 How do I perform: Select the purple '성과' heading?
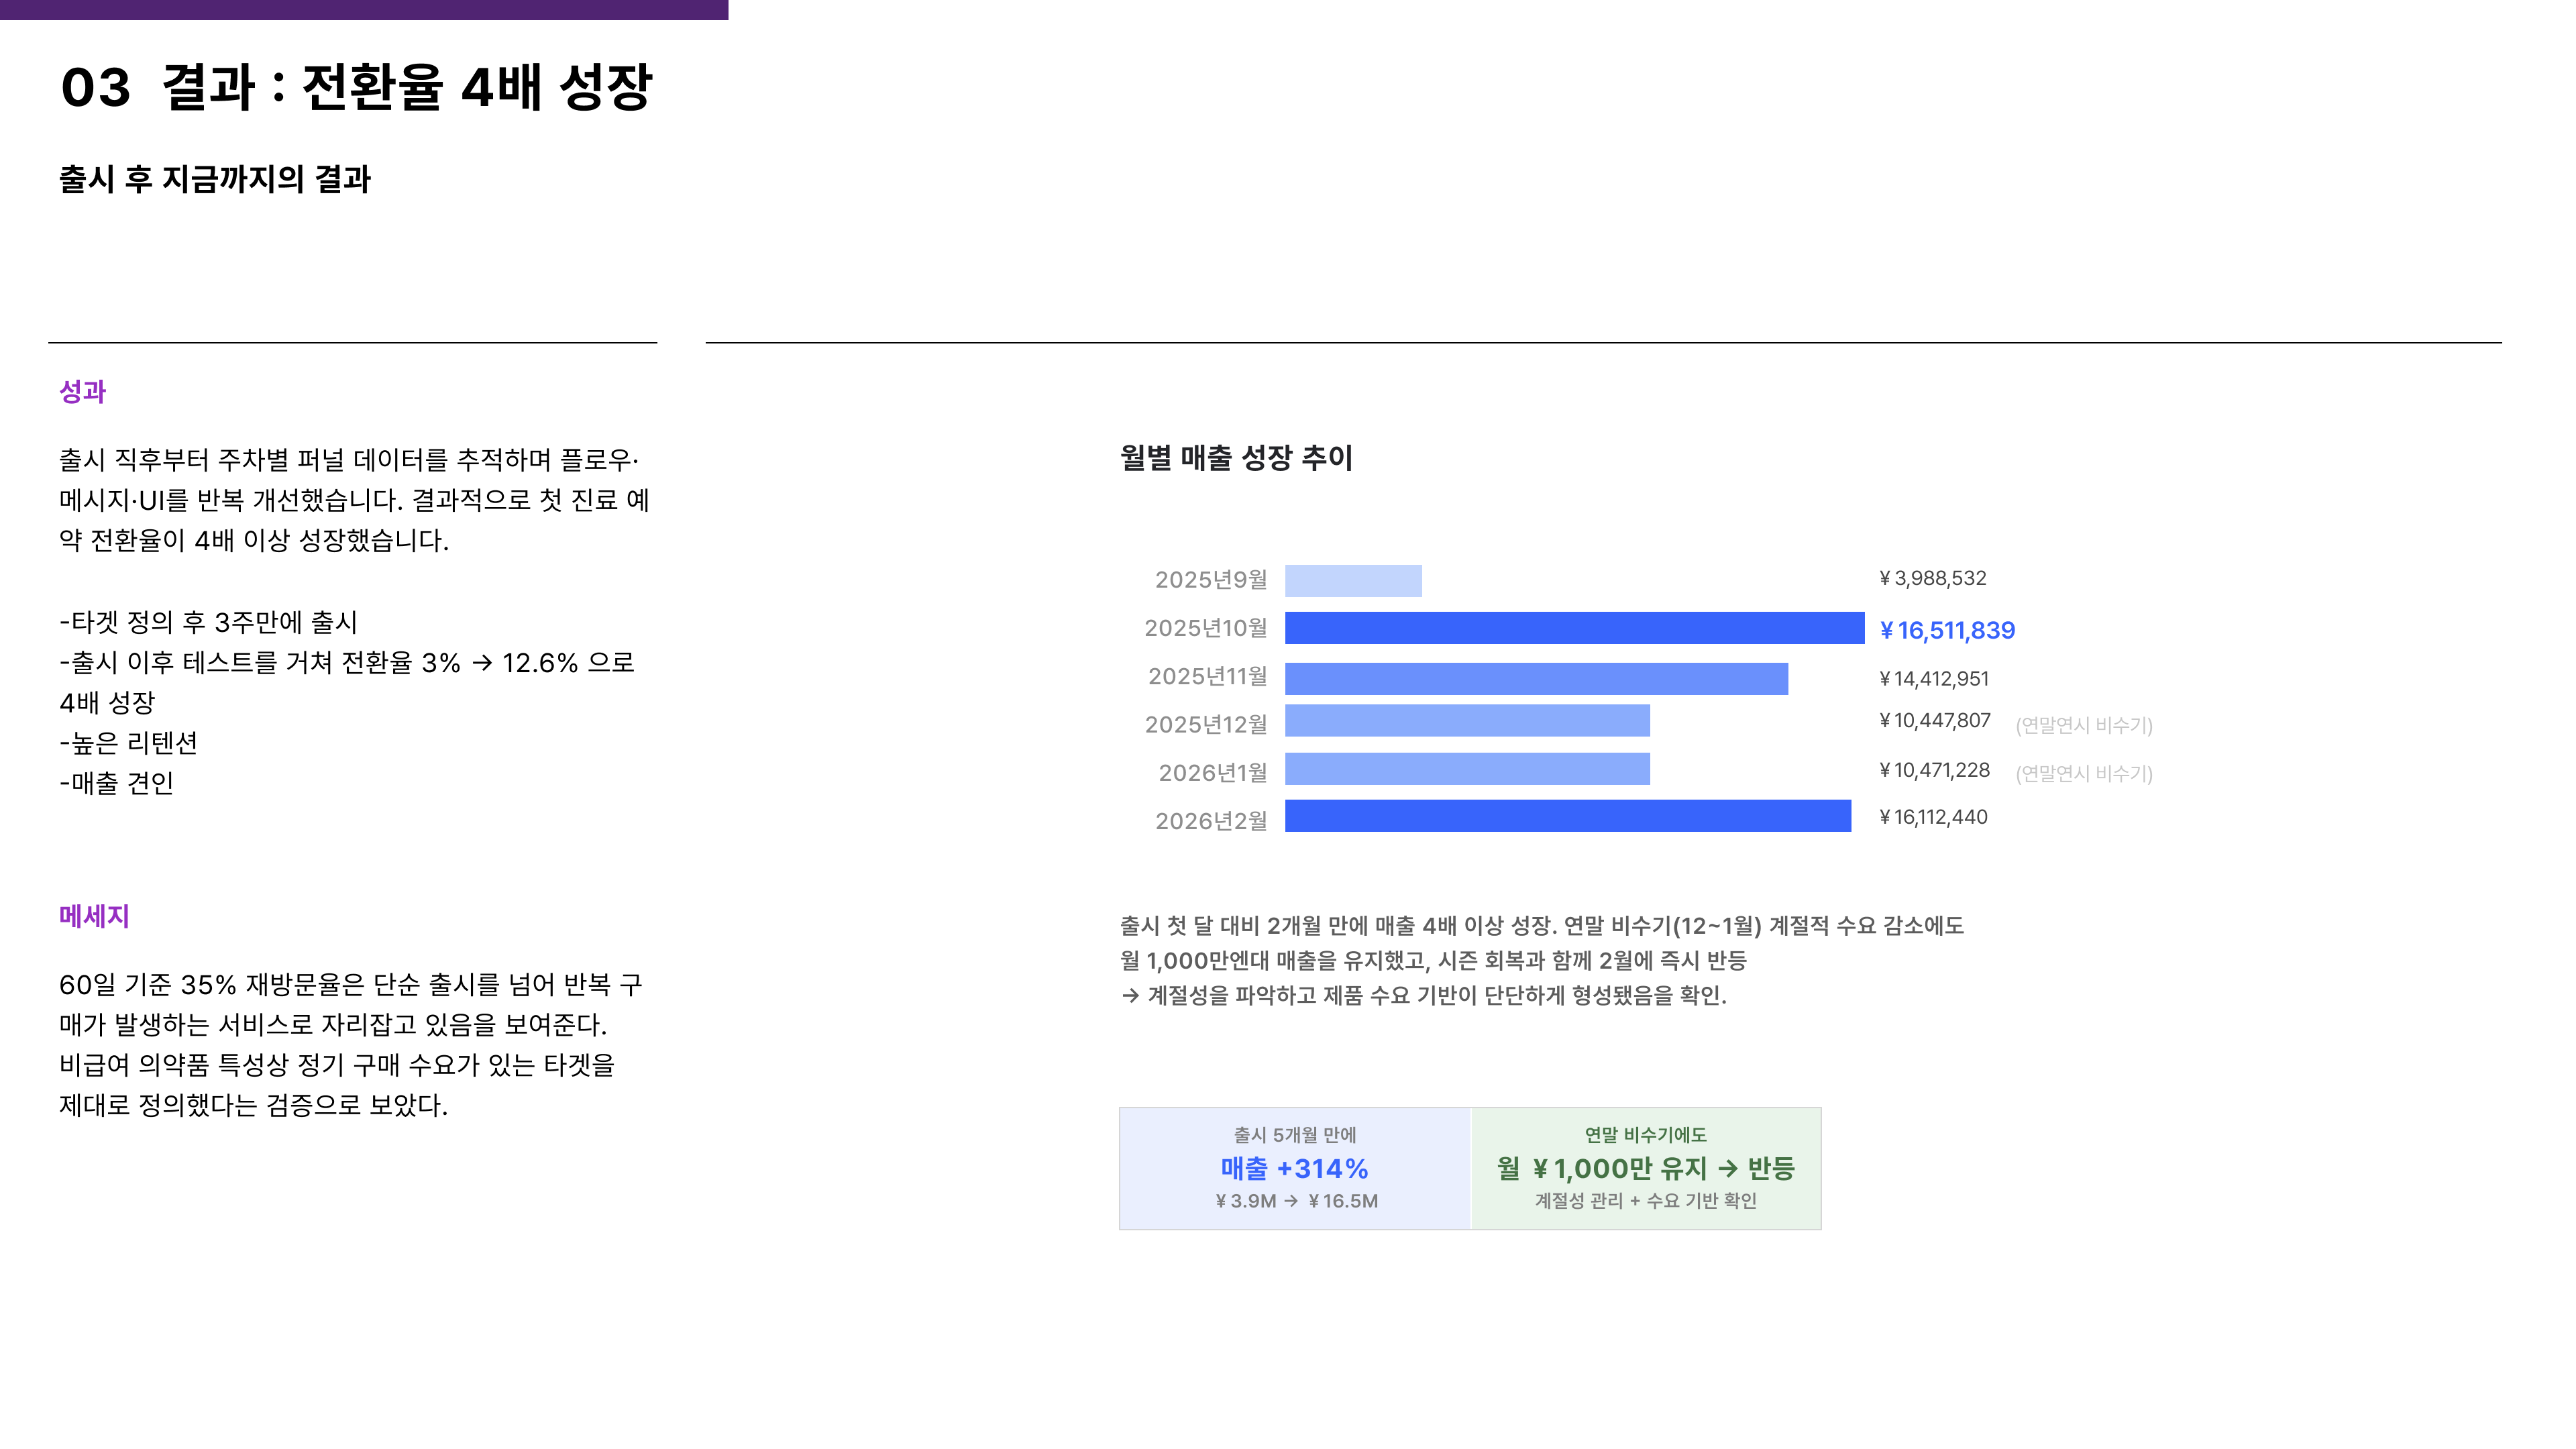82,391
